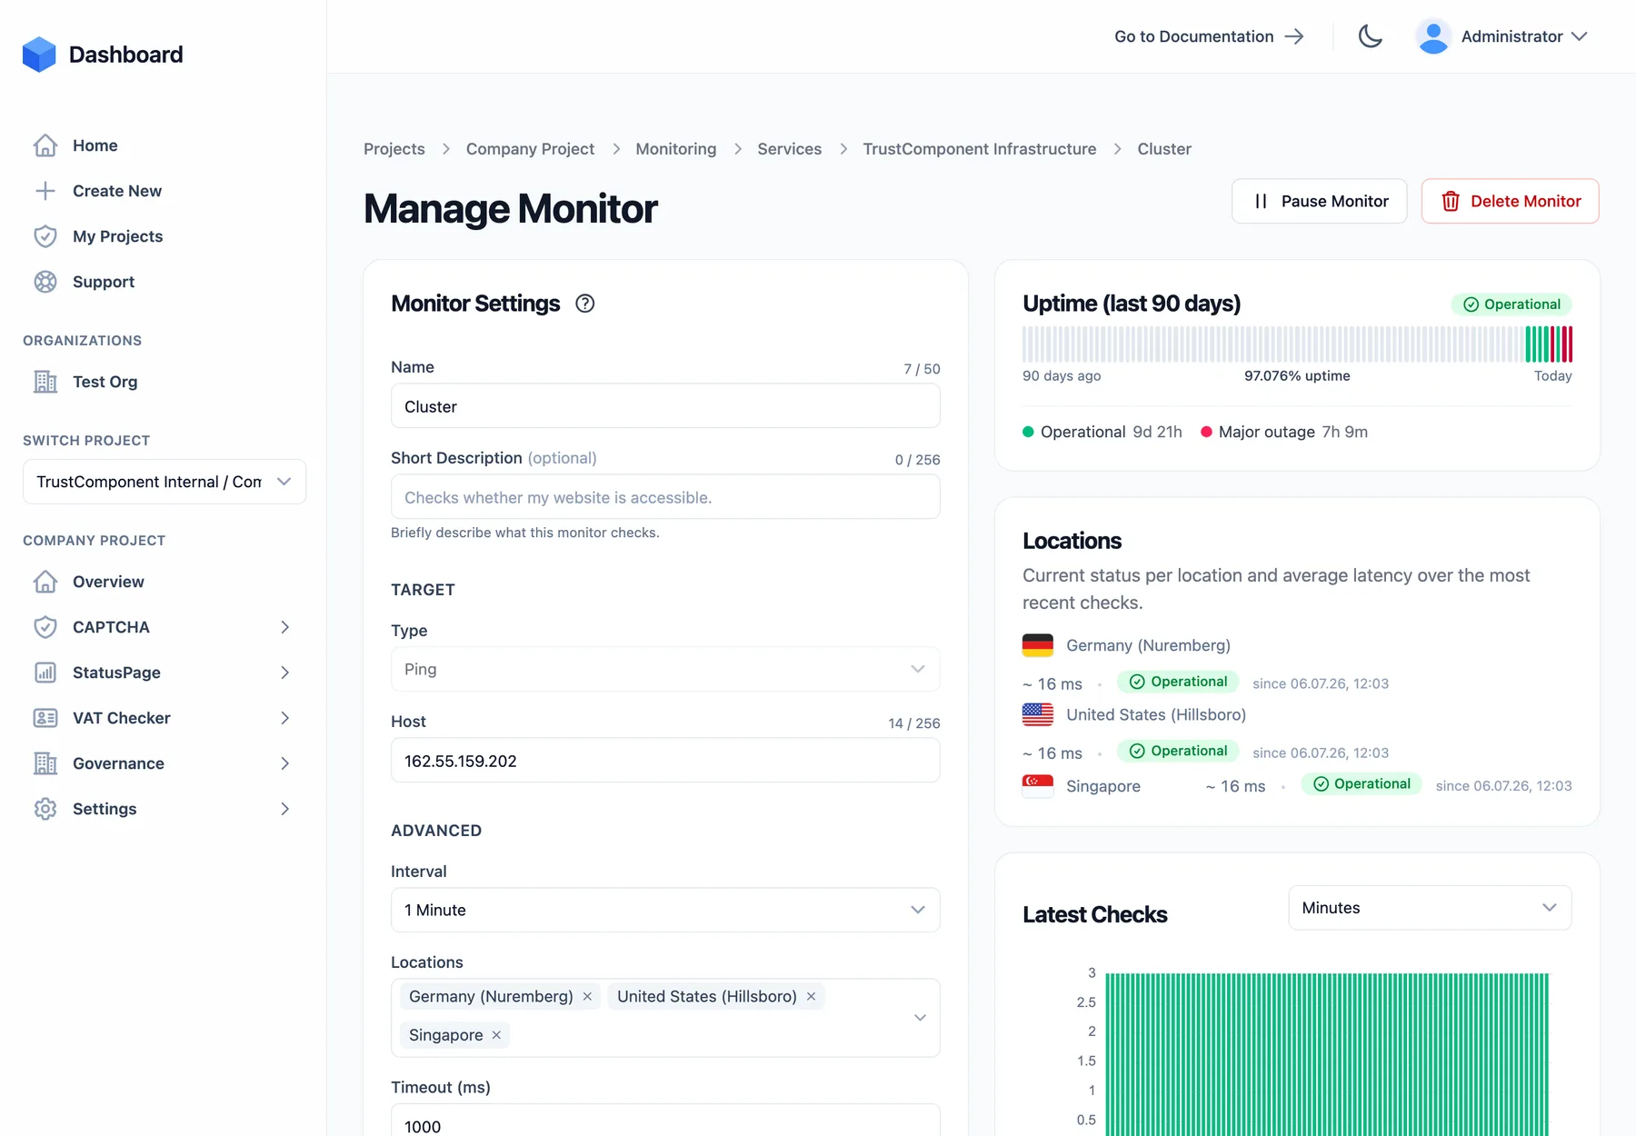Image resolution: width=1636 pixels, height=1136 pixels.
Task: Open My Projects from the sidebar
Action: pyautogui.click(x=118, y=236)
